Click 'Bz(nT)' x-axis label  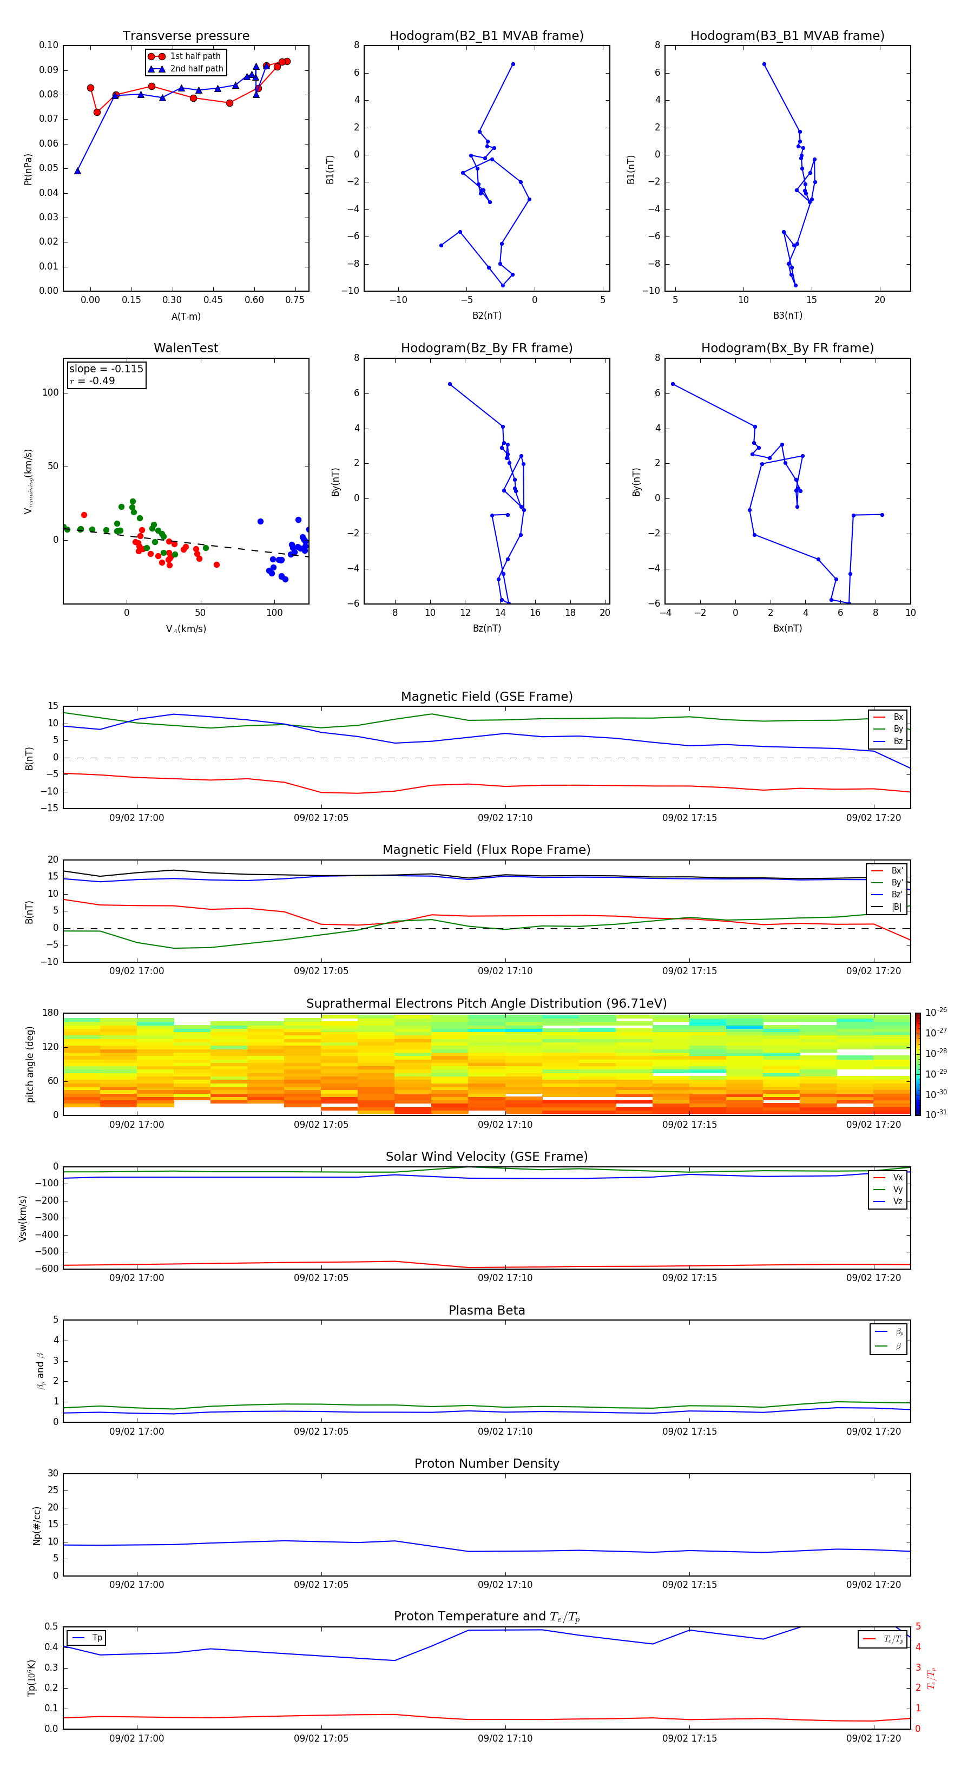coord(486,628)
